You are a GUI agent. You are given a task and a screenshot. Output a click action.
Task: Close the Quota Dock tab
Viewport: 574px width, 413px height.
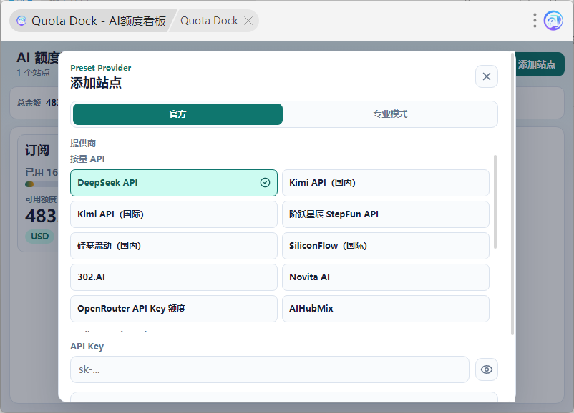pyautogui.click(x=248, y=21)
